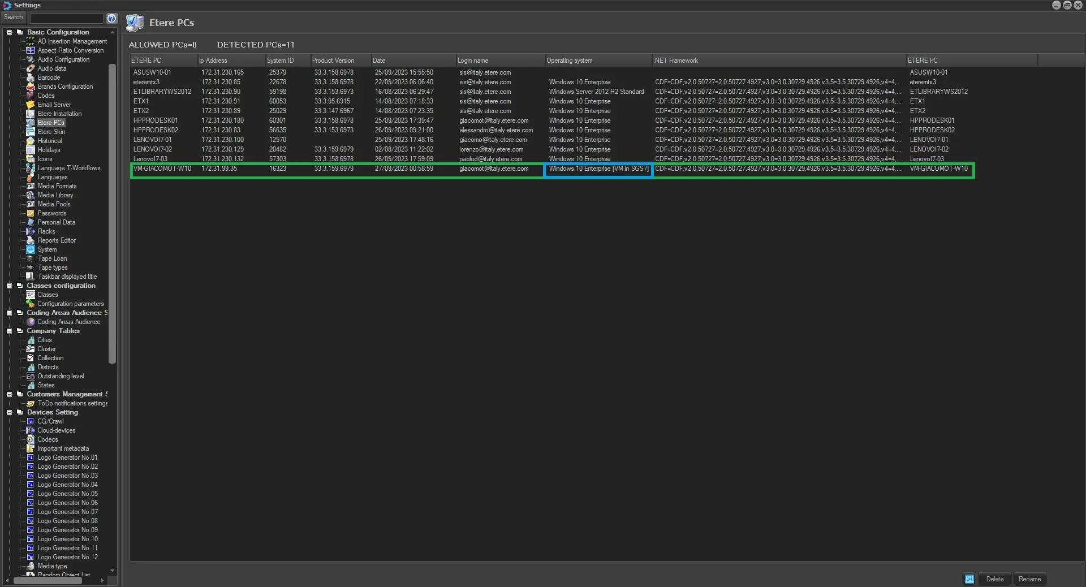
Task: Click the Barcode printer icon in tree
Action: pyautogui.click(x=31, y=77)
